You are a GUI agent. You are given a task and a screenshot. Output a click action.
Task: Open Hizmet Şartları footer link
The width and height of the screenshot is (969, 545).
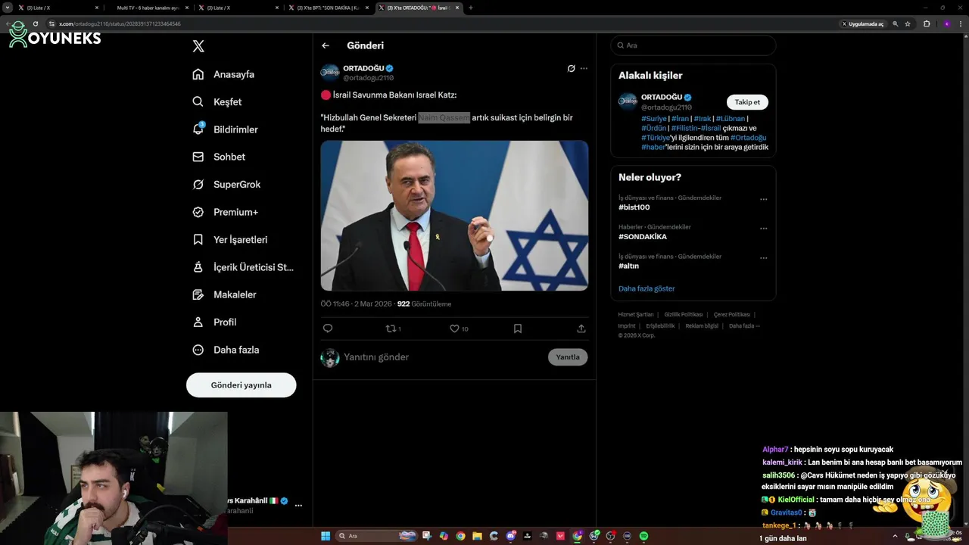(x=636, y=314)
